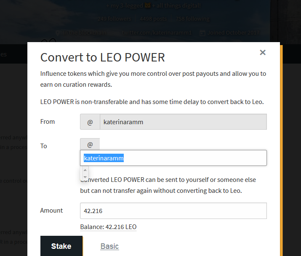Click 'In the blockchain' location text

click(85, 33)
